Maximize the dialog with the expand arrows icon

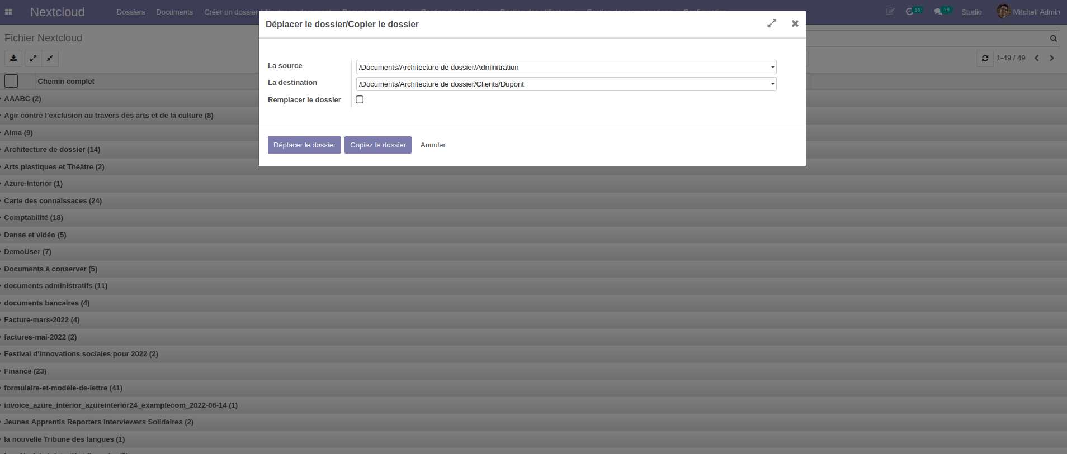[x=772, y=23]
